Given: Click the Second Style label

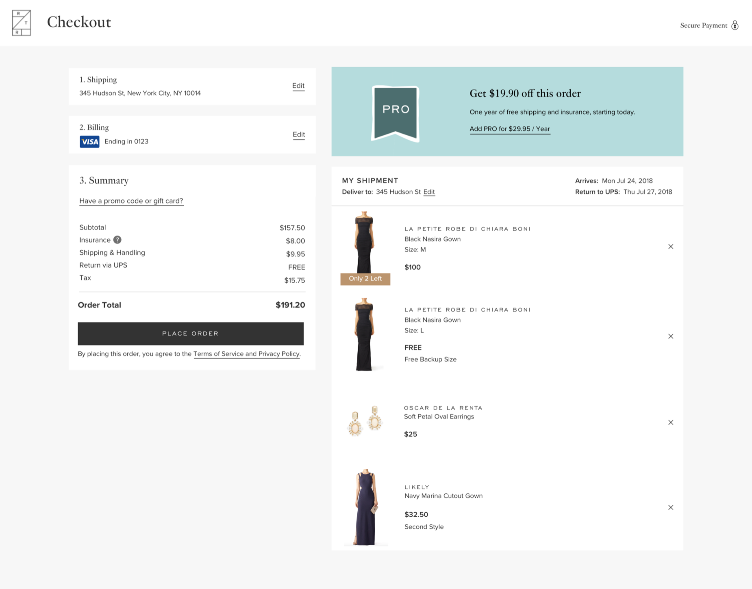Looking at the screenshot, I should click(x=424, y=527).
